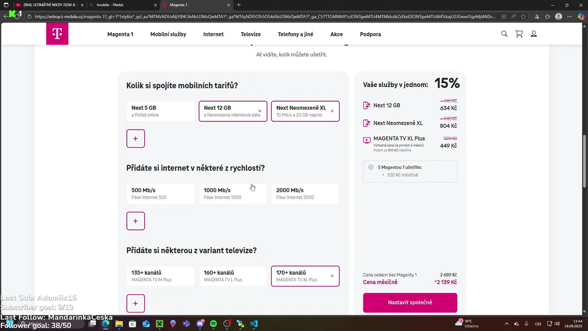Open Microsoft Teams from taskbar

(x=187, y=324)
